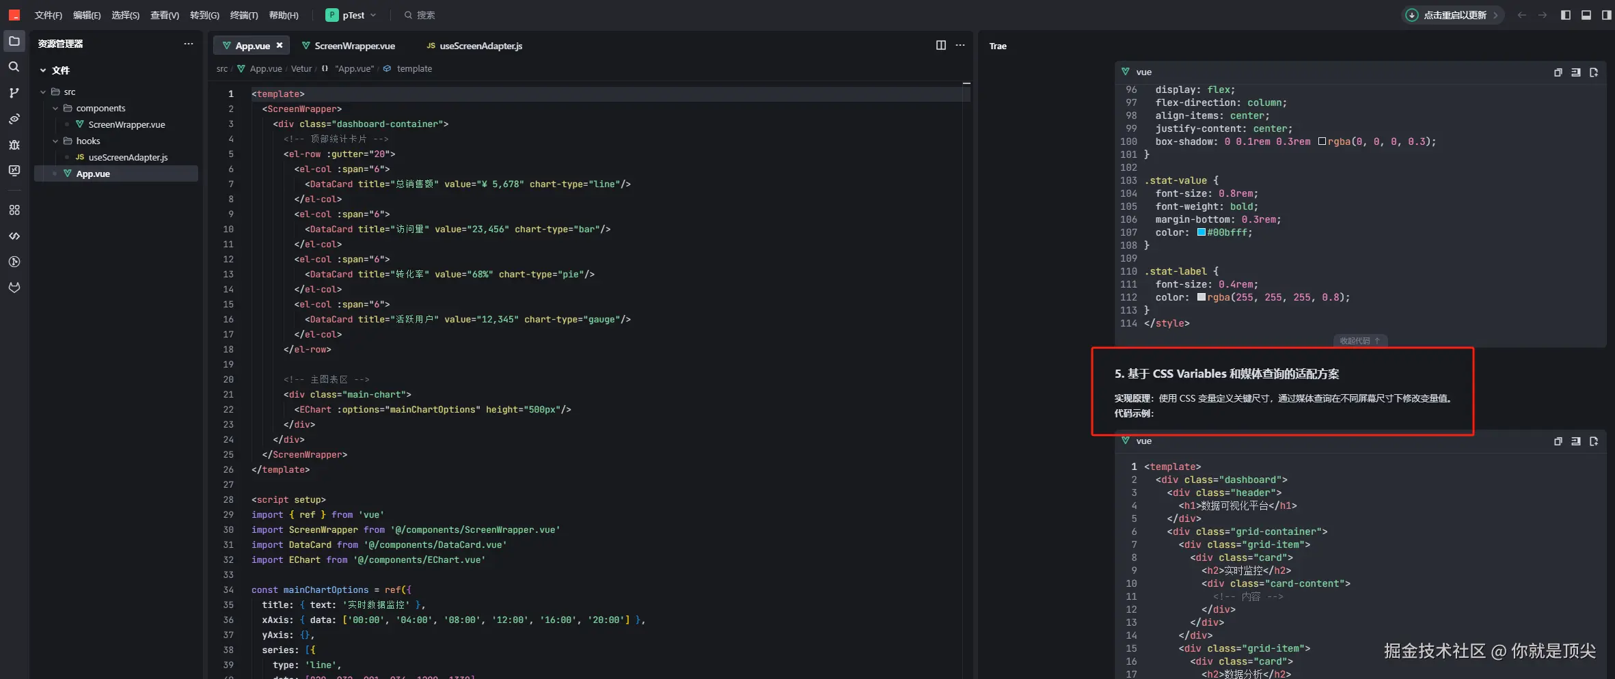This screenshot has width=1615, height=679.
Task: Toggle the right side AI panel layout
Action: pyautogui.click(x=1605, y=15)
